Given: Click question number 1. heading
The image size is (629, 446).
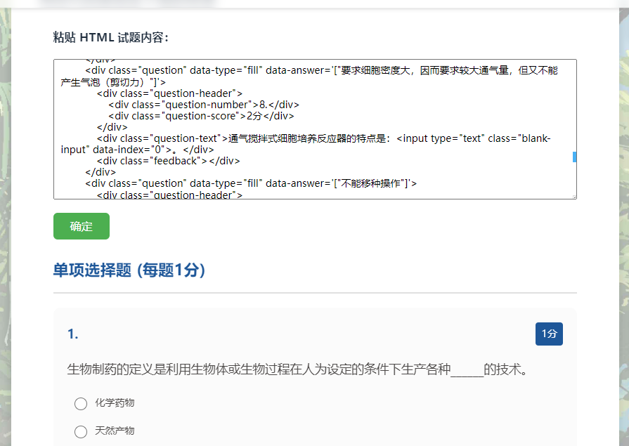Looking at the screenshot, I should (73, 334).
